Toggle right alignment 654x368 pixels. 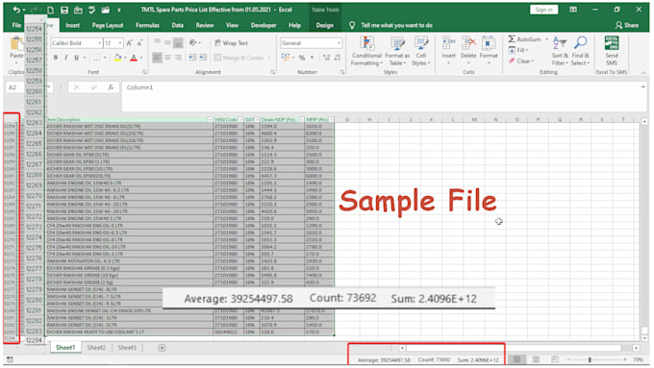point(178,58)
